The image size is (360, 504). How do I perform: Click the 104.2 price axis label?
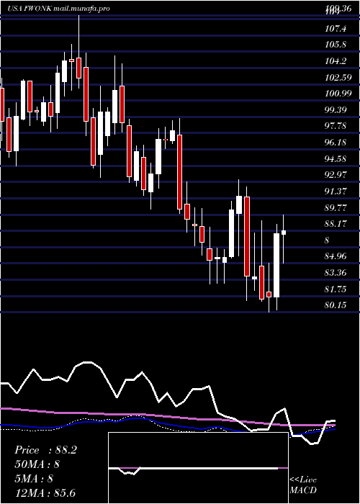[336, 61]
